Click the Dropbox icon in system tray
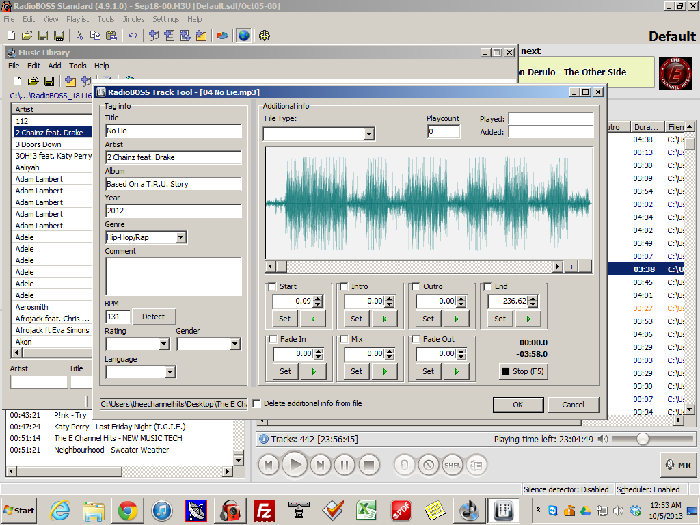This screenshot has height=525, width=700. (x=635, y=510)
